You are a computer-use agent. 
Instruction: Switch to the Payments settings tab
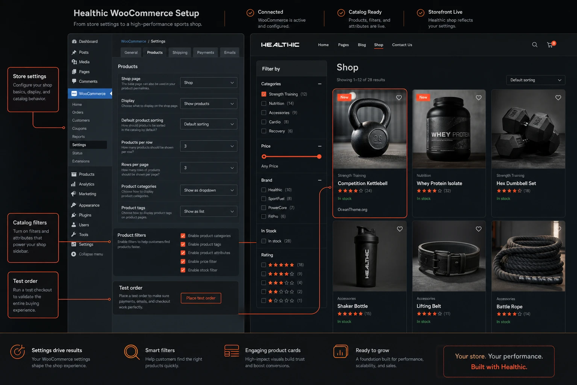(x=206, y=53)
